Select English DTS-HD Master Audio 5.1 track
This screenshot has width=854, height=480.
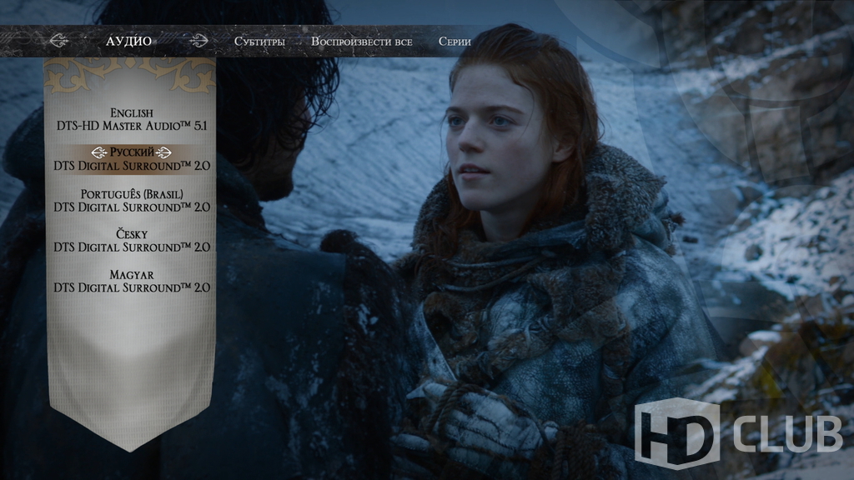132,119
